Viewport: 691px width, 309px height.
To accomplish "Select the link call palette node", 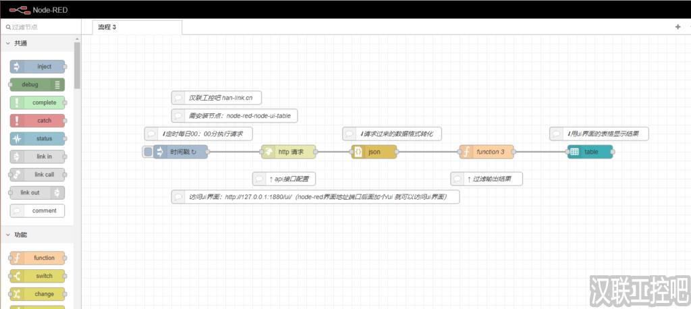I will tap(38, 175).
